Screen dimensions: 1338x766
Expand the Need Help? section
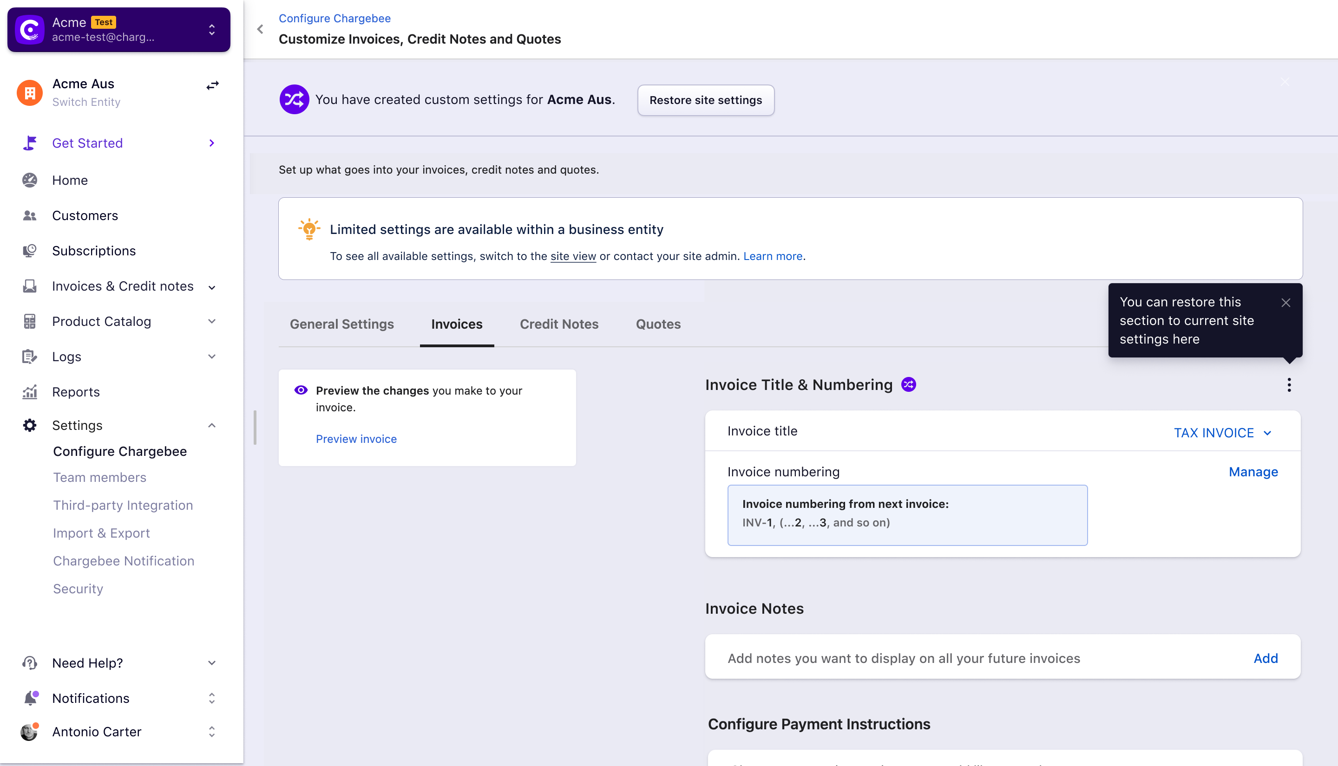click(x=212, y=662)
